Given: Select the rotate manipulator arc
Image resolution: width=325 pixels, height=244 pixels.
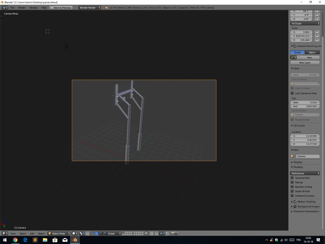Looking at the screenshot, I should [x=100, y=234].
